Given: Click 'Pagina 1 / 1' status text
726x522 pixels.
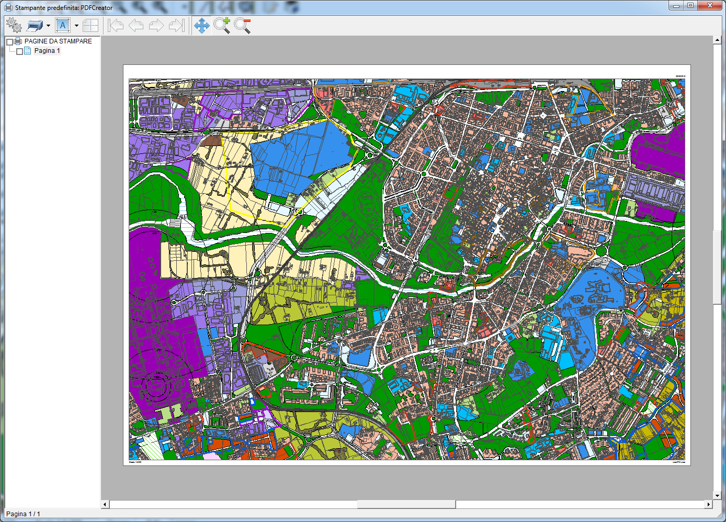Looking at the screenshot, I should [x=23, y=514].
